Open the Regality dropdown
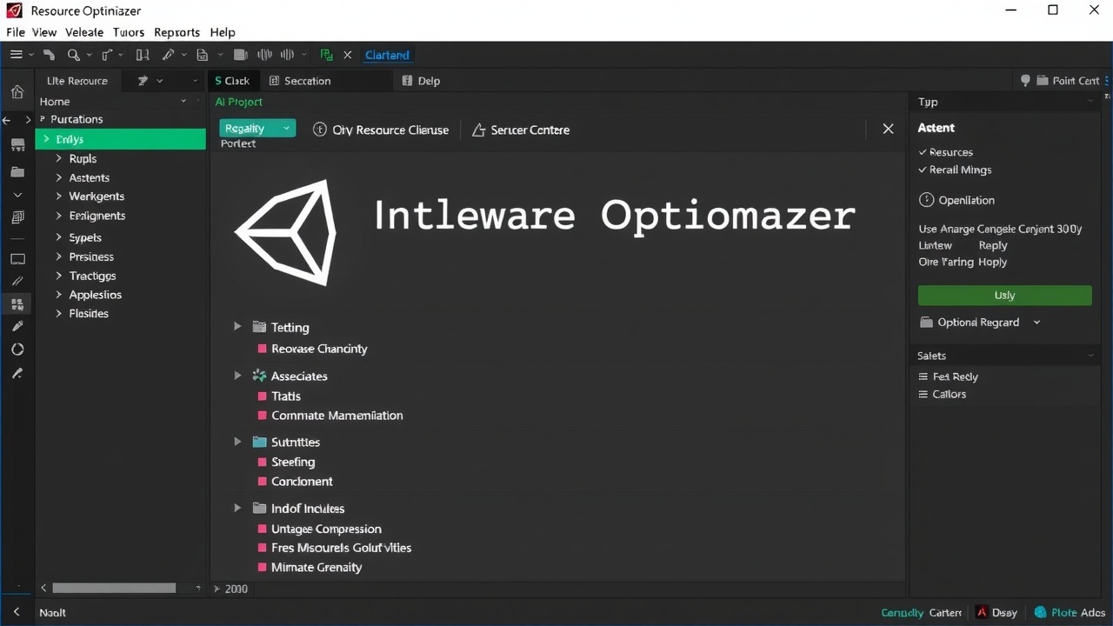The image size is (1113, 626). click(x=257, y=129)
